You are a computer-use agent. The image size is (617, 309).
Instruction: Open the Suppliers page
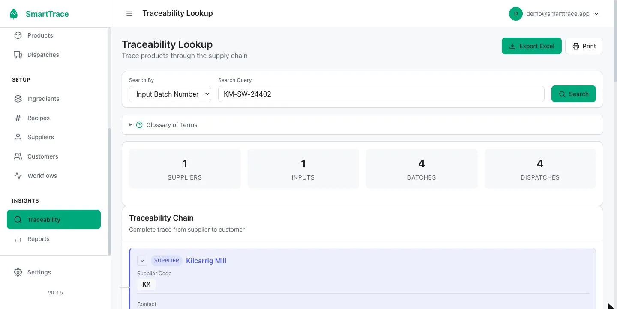tap(54, 137)
